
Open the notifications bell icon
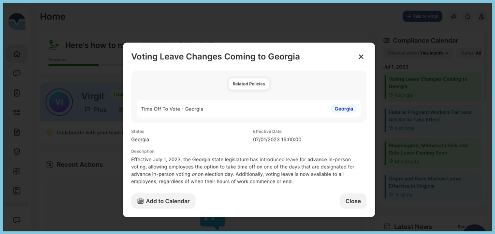click(x=467, y=16)
